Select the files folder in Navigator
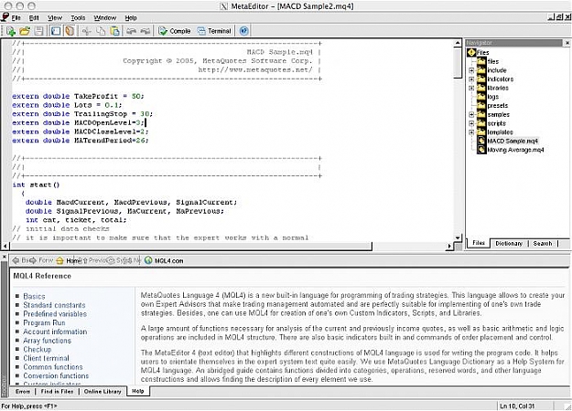The height and width of the screenshot is (411, 572). pyautogui.click(x=493, y=61)
